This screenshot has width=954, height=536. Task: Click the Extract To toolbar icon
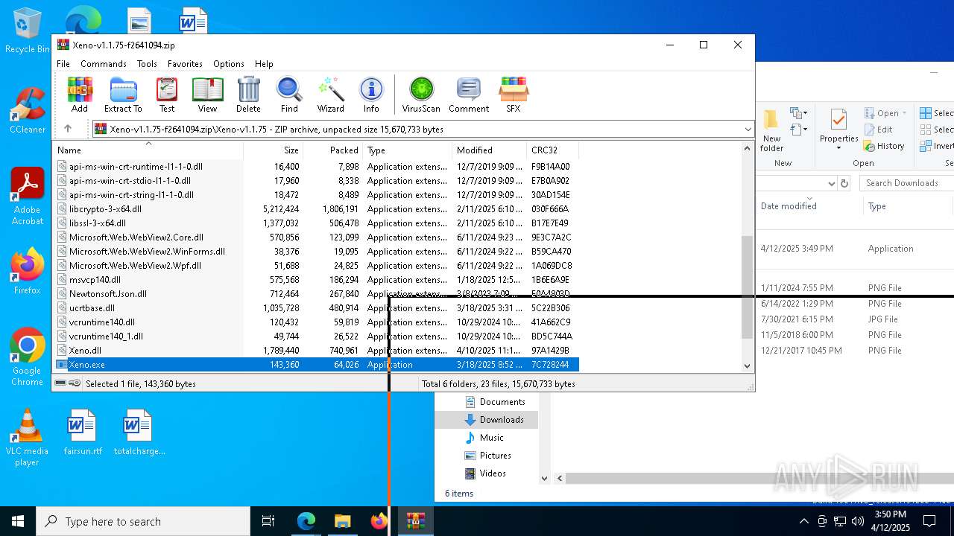pos(123,95)
